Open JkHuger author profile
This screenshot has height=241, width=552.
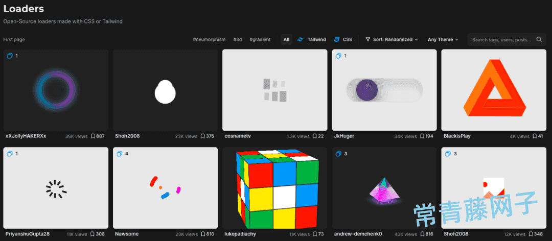(344, 136)
